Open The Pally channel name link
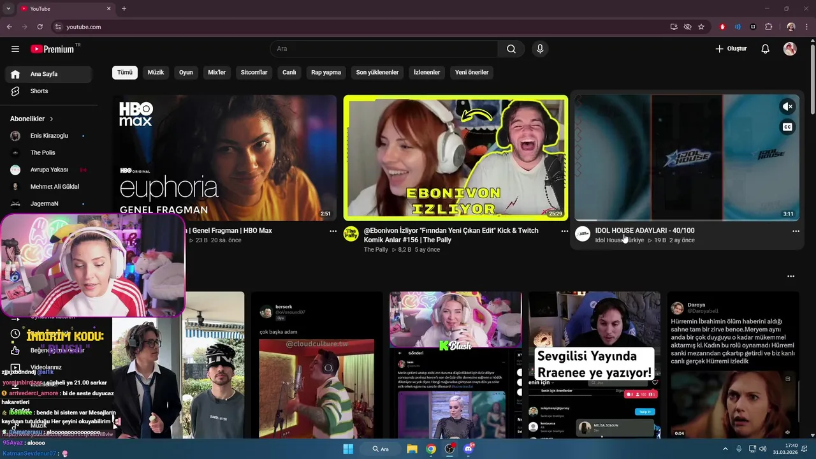The width and height of the screenshot is (816, 459). 376,250
